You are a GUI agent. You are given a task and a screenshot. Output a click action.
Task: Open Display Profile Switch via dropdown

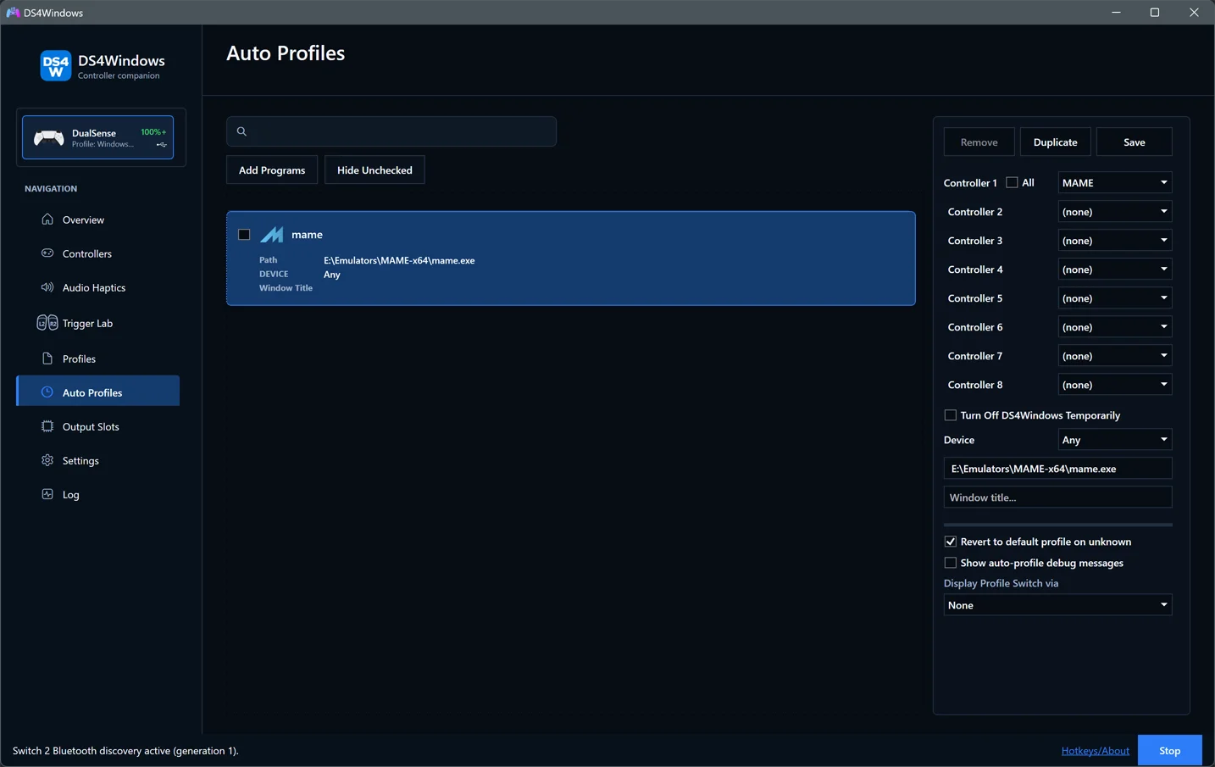1057,605
